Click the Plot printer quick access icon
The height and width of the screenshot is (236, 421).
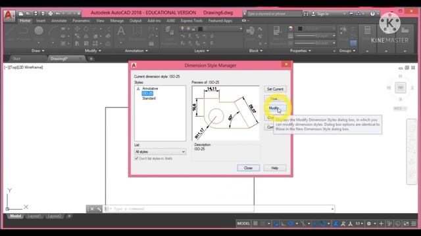pos(50,13)
